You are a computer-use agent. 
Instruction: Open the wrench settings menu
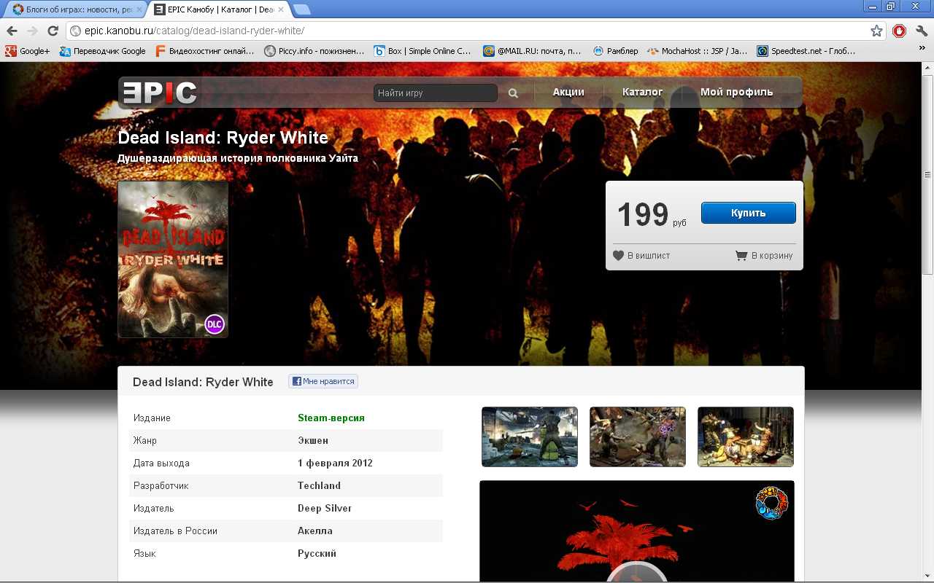pos(922,31)
